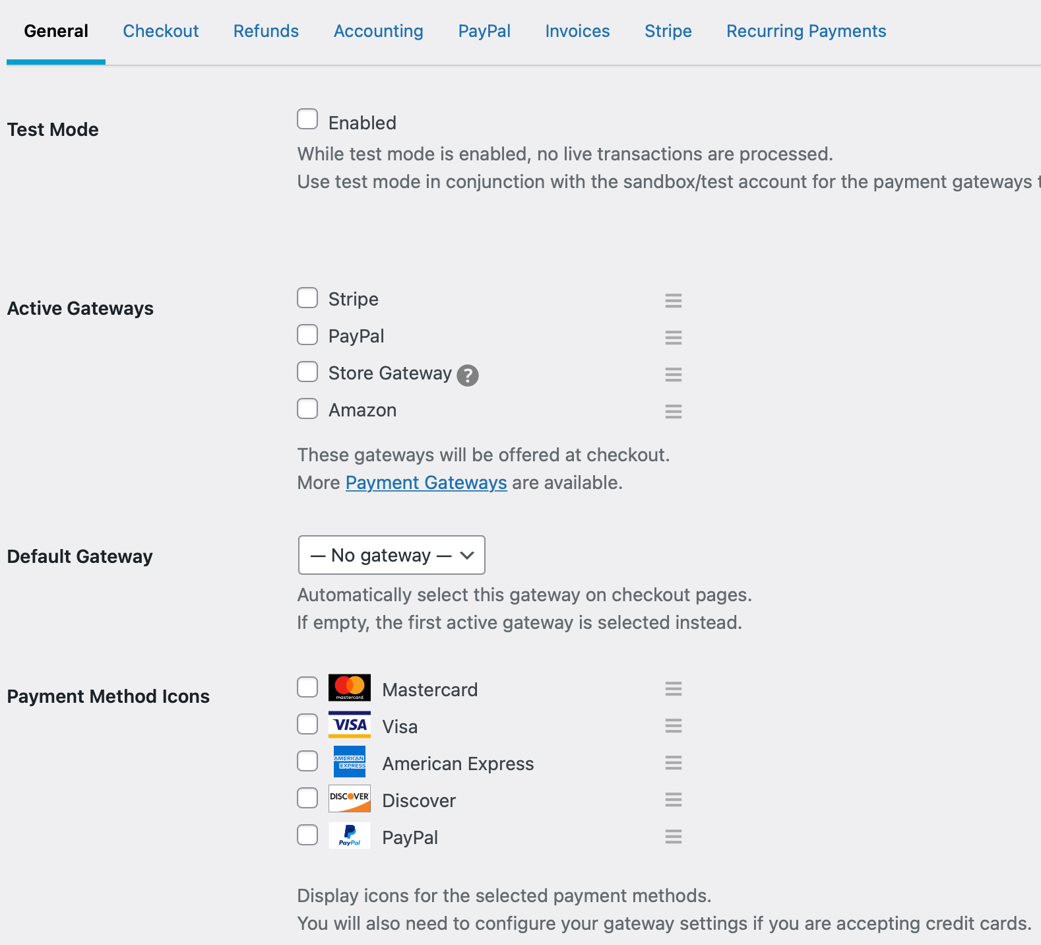
Task: Grab the drag handle beside Stripe gateway
Action: pyautogui.click(x=673, y=300)
